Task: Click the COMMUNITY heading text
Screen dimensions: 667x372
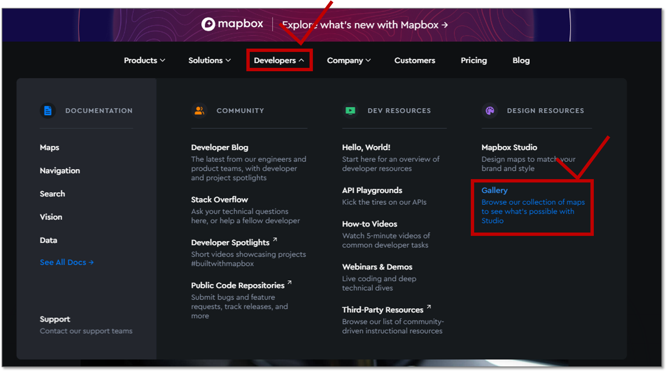Action: [x=240, y=111]
